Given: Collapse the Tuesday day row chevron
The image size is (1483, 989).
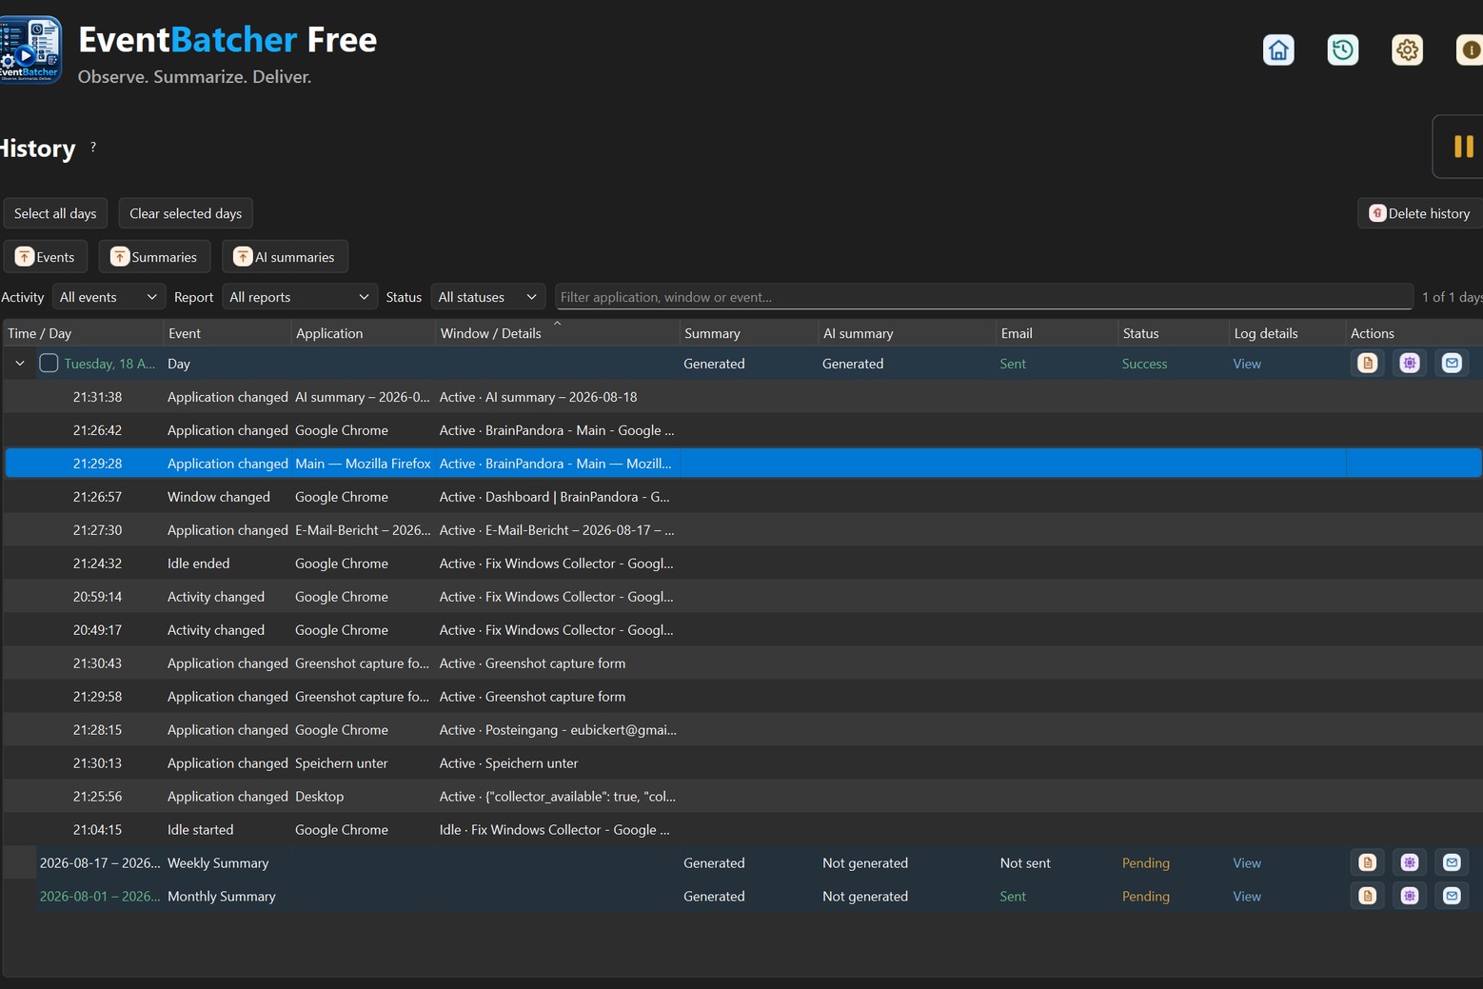Looking at the screenshot, I should pyautogui.click(x=20, y=364).
